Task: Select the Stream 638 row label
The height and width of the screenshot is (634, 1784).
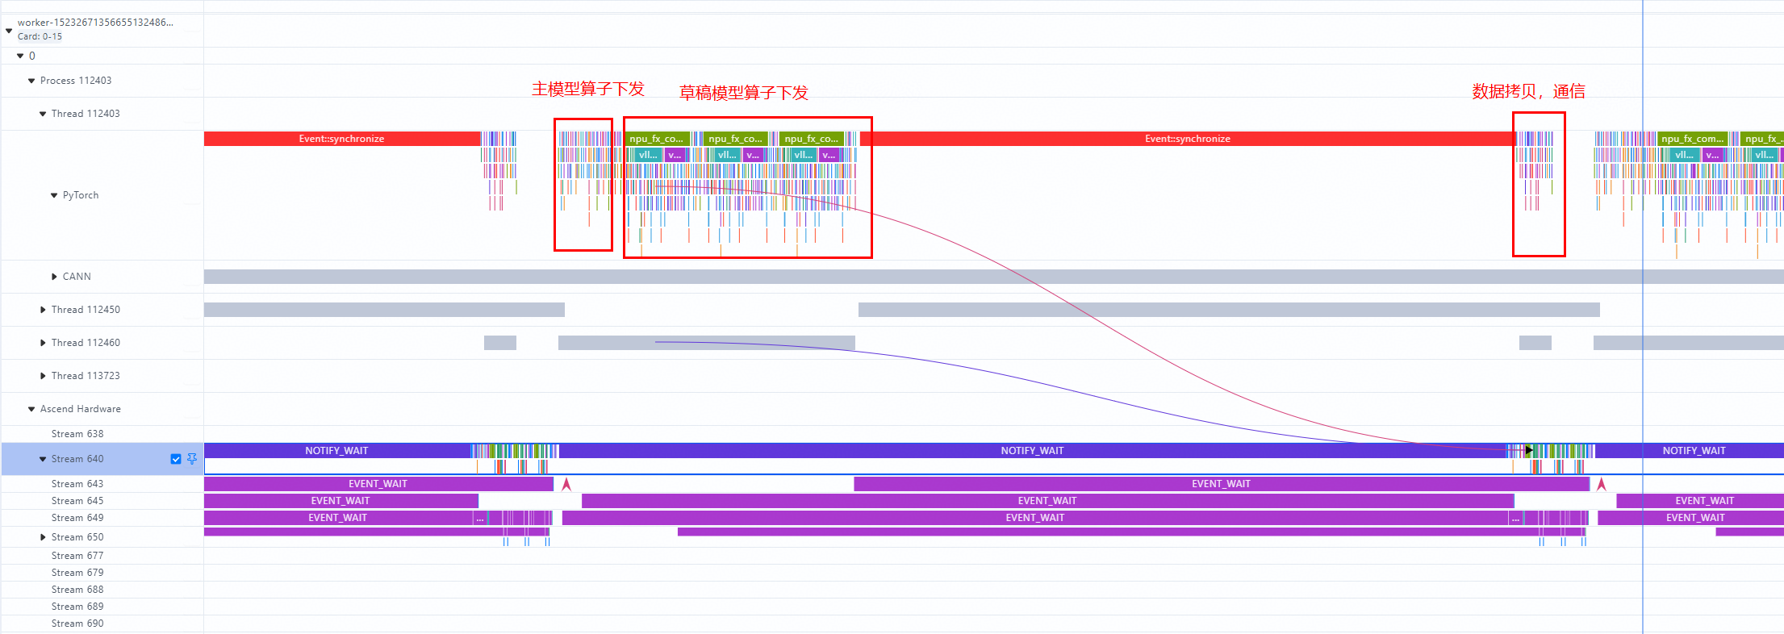Action: tap(77, 434)
